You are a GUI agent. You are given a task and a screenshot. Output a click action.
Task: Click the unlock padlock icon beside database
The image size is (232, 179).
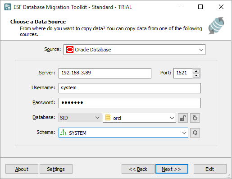(x=183, y=118)
